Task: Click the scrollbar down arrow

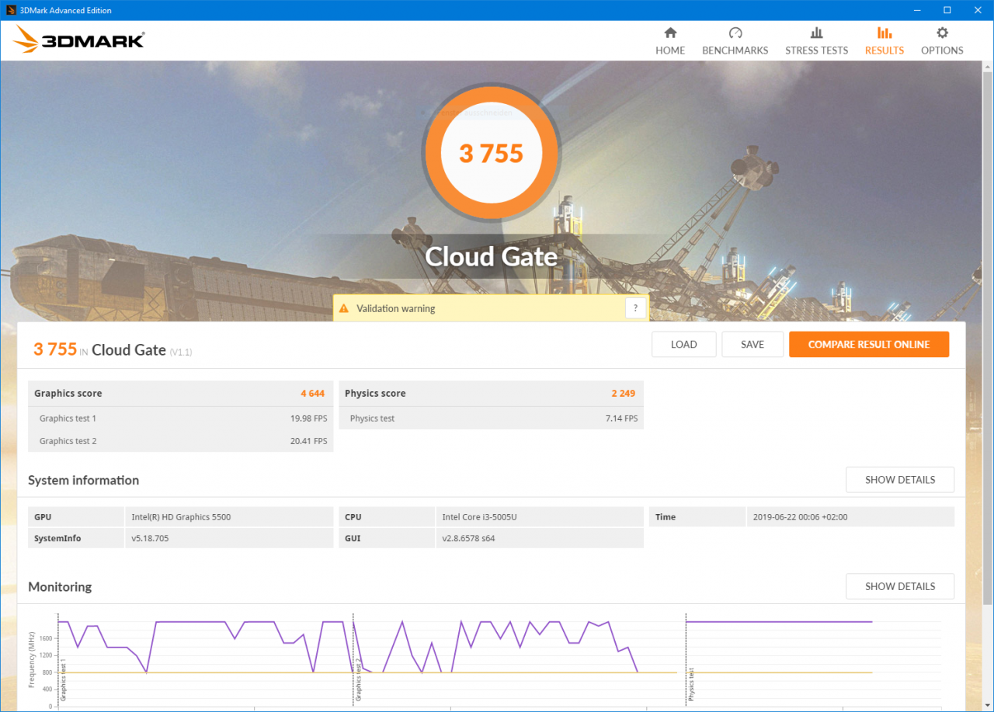Action: click(987, 705)
